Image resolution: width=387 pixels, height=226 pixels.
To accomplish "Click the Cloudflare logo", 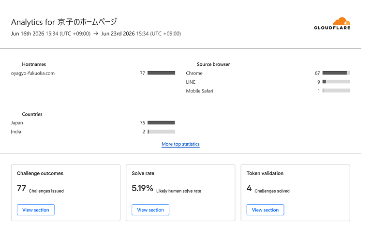I will [332, 23].
